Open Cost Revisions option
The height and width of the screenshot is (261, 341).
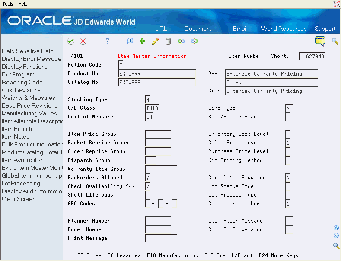click(x=21, y=90)
